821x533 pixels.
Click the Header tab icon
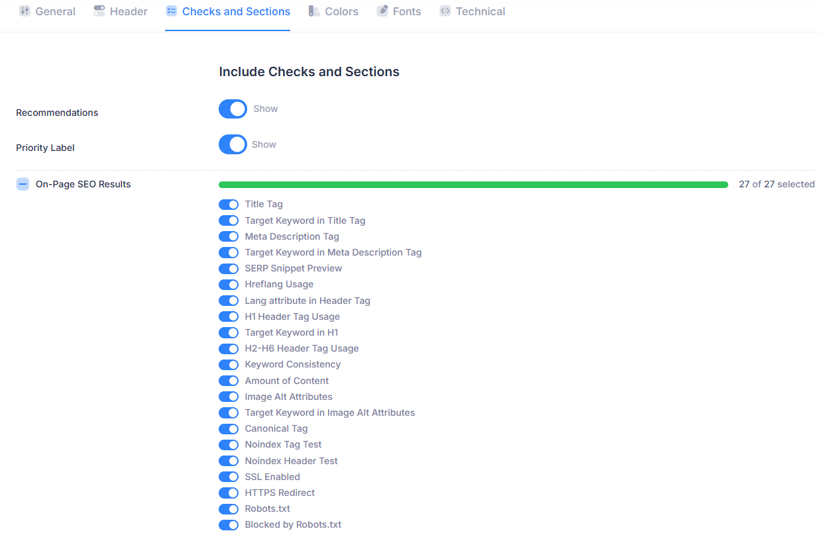(99, 11)
